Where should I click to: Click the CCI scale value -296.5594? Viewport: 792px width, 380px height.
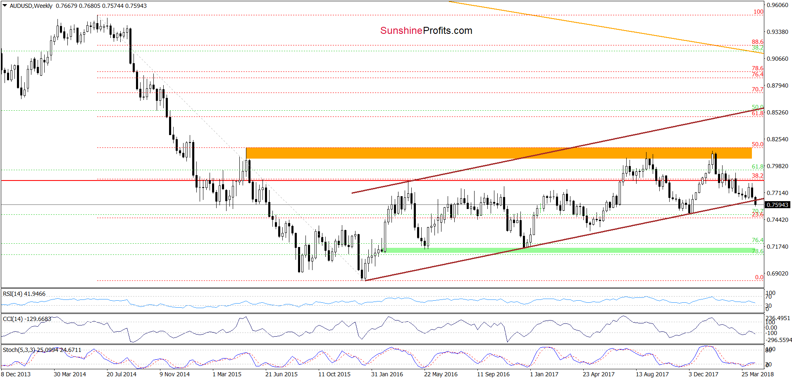click(779, 340)
